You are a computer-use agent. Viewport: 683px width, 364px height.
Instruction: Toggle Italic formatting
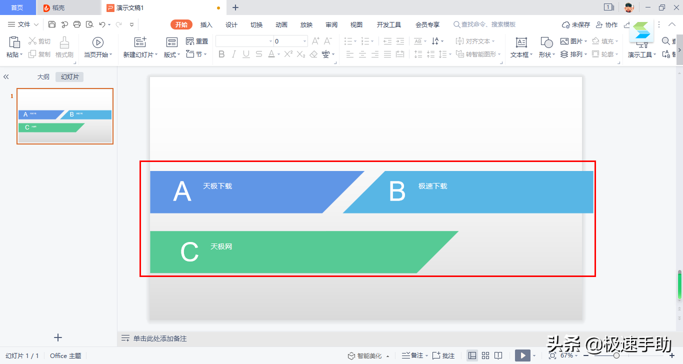point(234,54)
